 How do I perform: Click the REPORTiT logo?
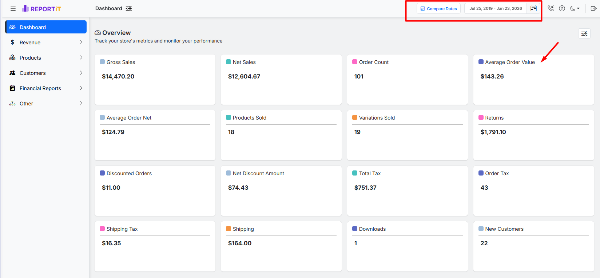coord(41,9)
